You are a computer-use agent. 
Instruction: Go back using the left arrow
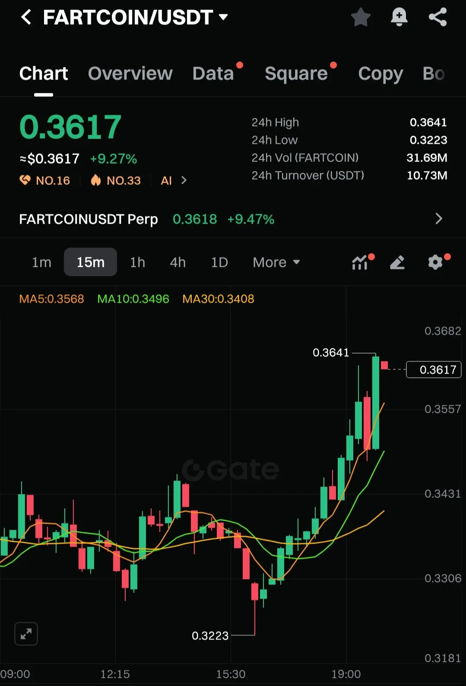point(26,17)
